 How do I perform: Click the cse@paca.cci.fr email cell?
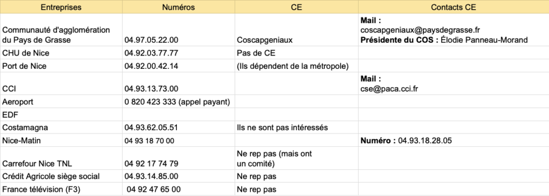pos(454,84)
